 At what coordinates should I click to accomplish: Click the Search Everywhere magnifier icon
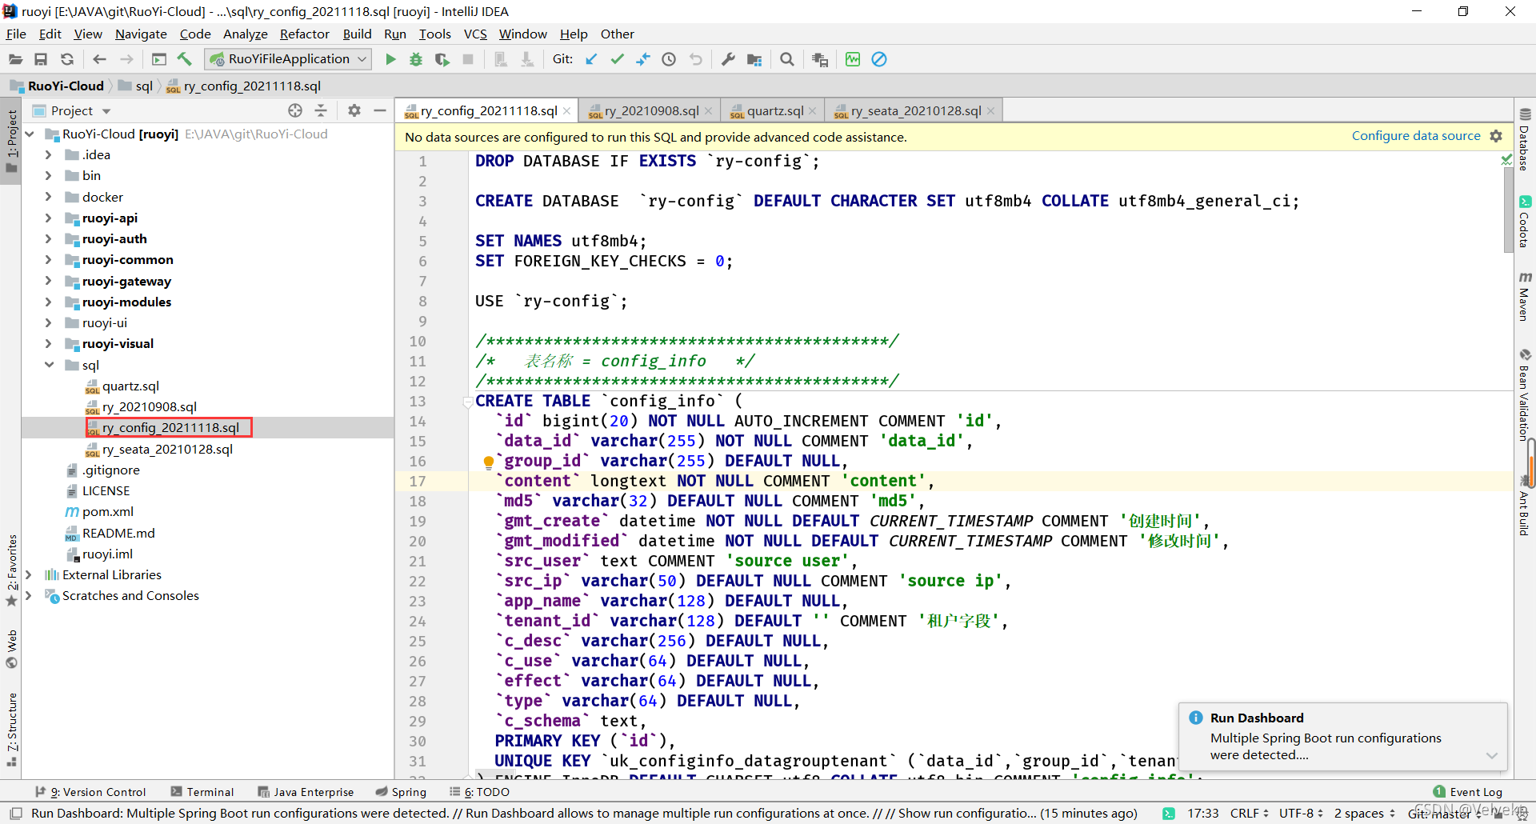tap(787, 59)
